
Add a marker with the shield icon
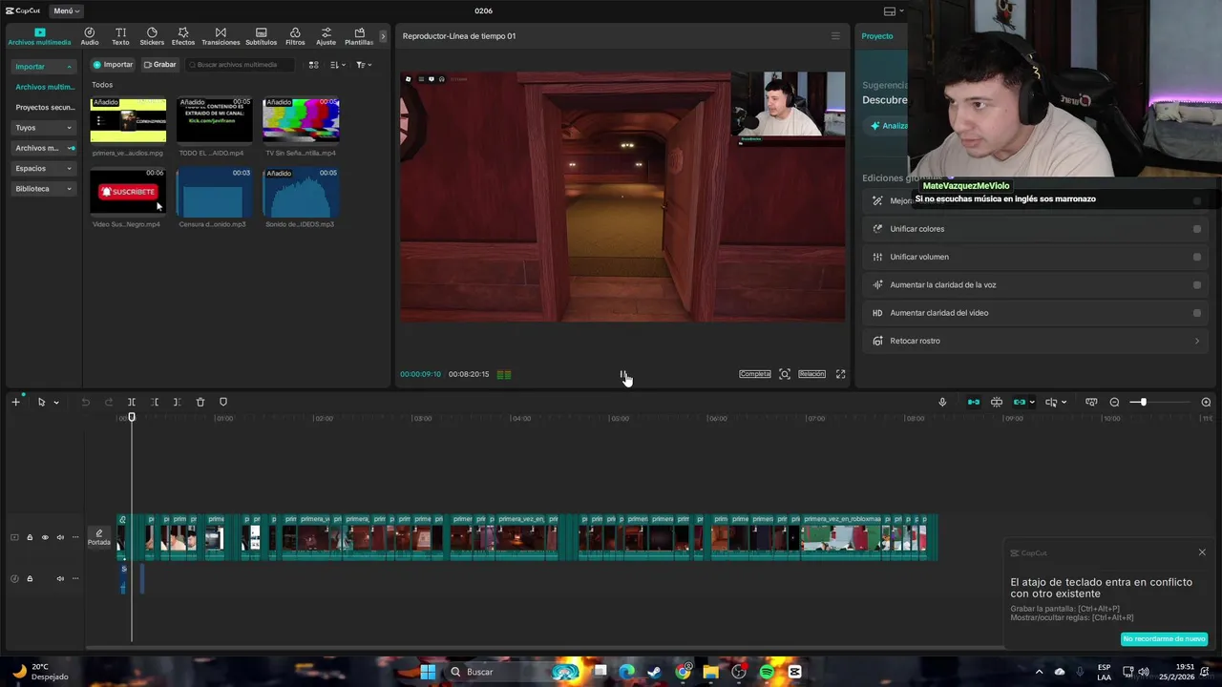pyautogui.click(x=223, y=402)
